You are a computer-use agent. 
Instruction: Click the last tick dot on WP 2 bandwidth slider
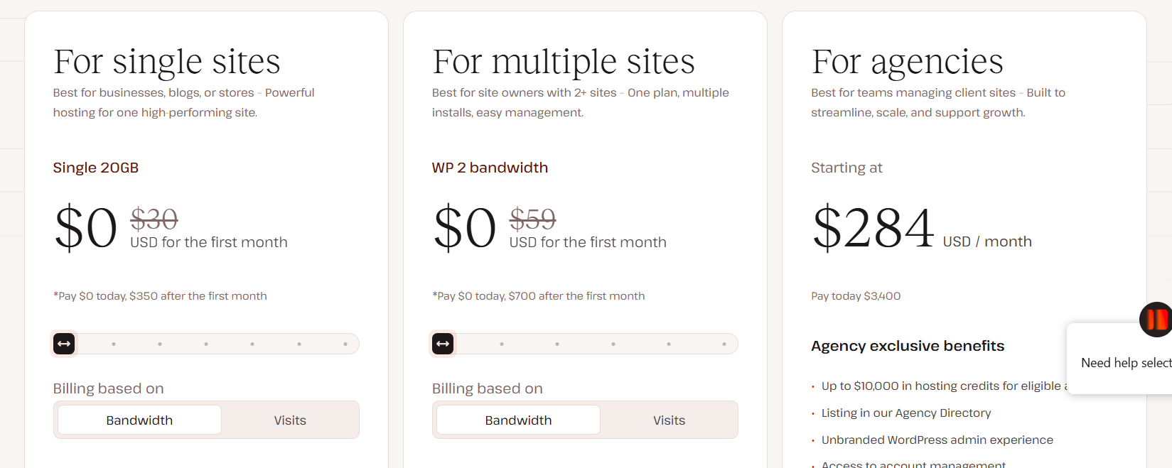click(725, 344)
